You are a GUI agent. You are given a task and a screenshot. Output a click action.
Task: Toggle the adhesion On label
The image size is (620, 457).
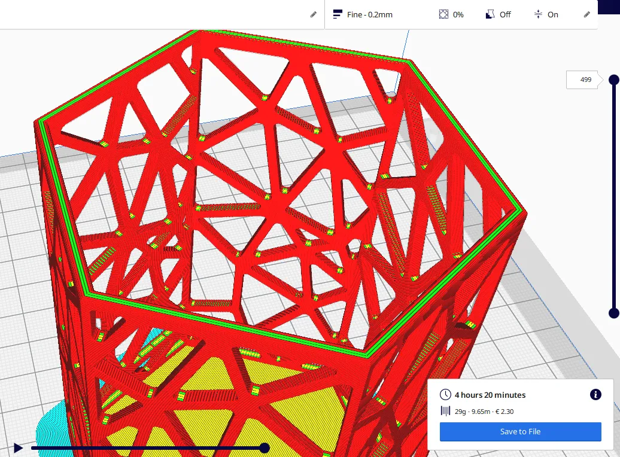(553, 14)
